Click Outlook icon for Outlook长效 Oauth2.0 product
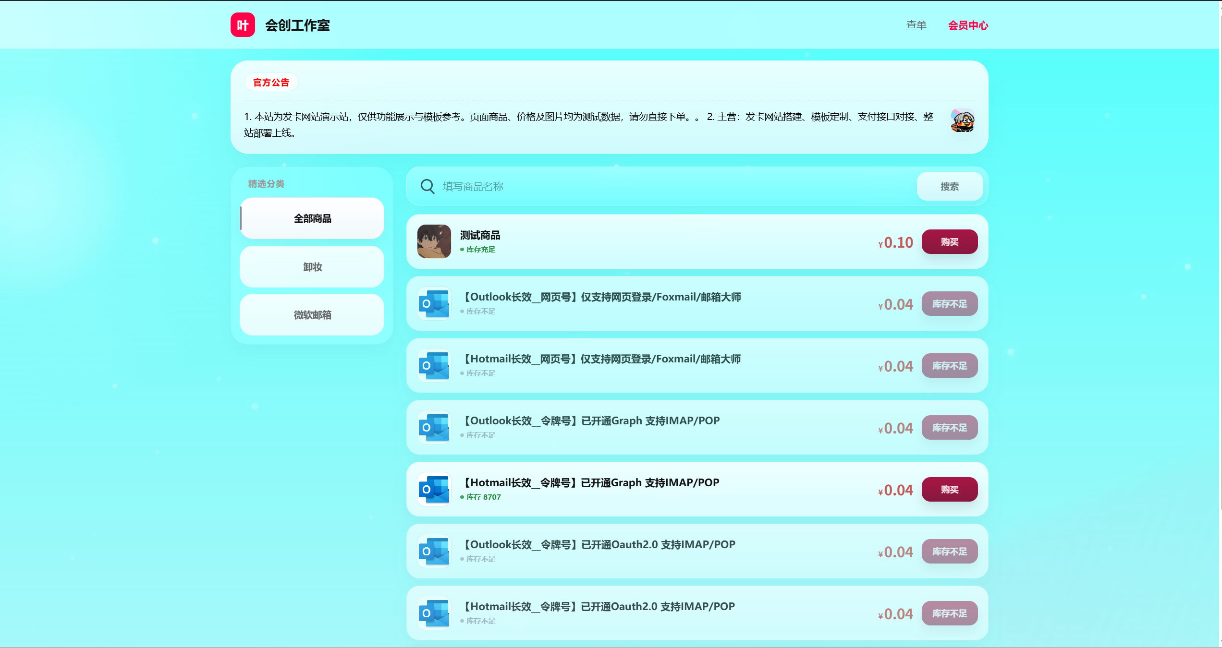1222x648 pixels. pyautogui.click(x=434, y=551)
